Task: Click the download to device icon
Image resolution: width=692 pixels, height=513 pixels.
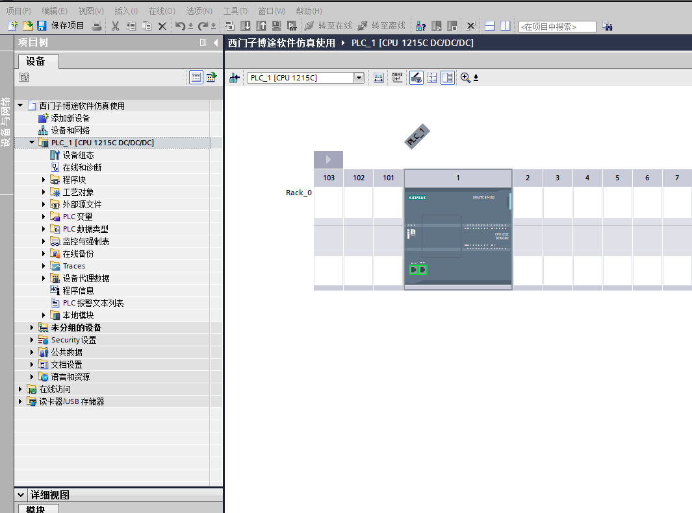Action: pyautogui.click(x=246, y=26)
